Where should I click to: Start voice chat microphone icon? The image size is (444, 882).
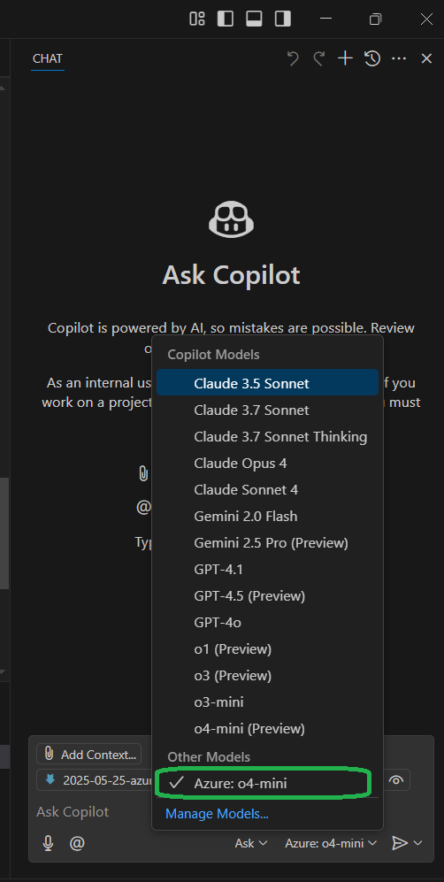coord(49,842)
